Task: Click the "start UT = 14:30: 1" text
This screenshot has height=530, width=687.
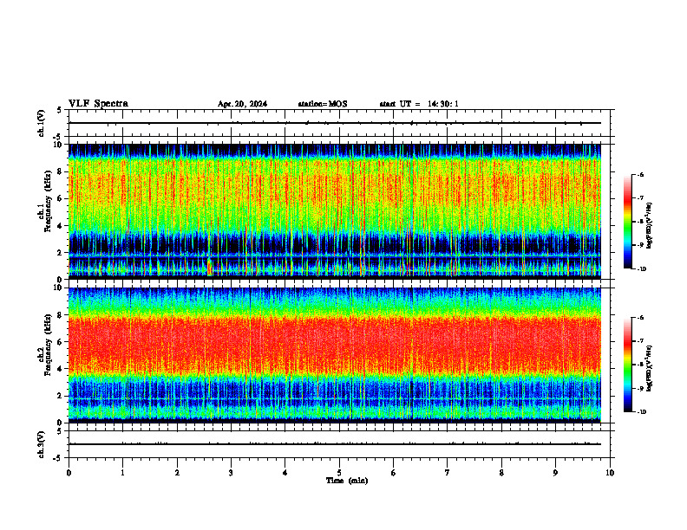Action: [419, 104]
